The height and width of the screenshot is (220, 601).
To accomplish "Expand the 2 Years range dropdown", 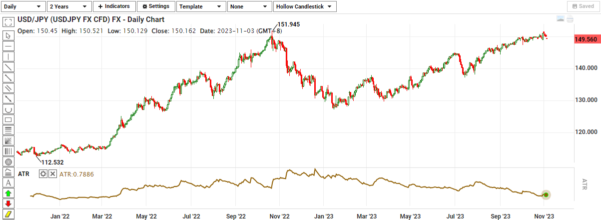I will pyautogui.click(x=69, y=6).
